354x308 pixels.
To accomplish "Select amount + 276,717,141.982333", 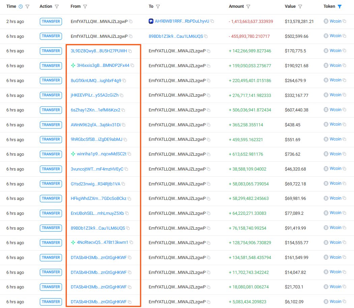I will [x=250, y=96].
